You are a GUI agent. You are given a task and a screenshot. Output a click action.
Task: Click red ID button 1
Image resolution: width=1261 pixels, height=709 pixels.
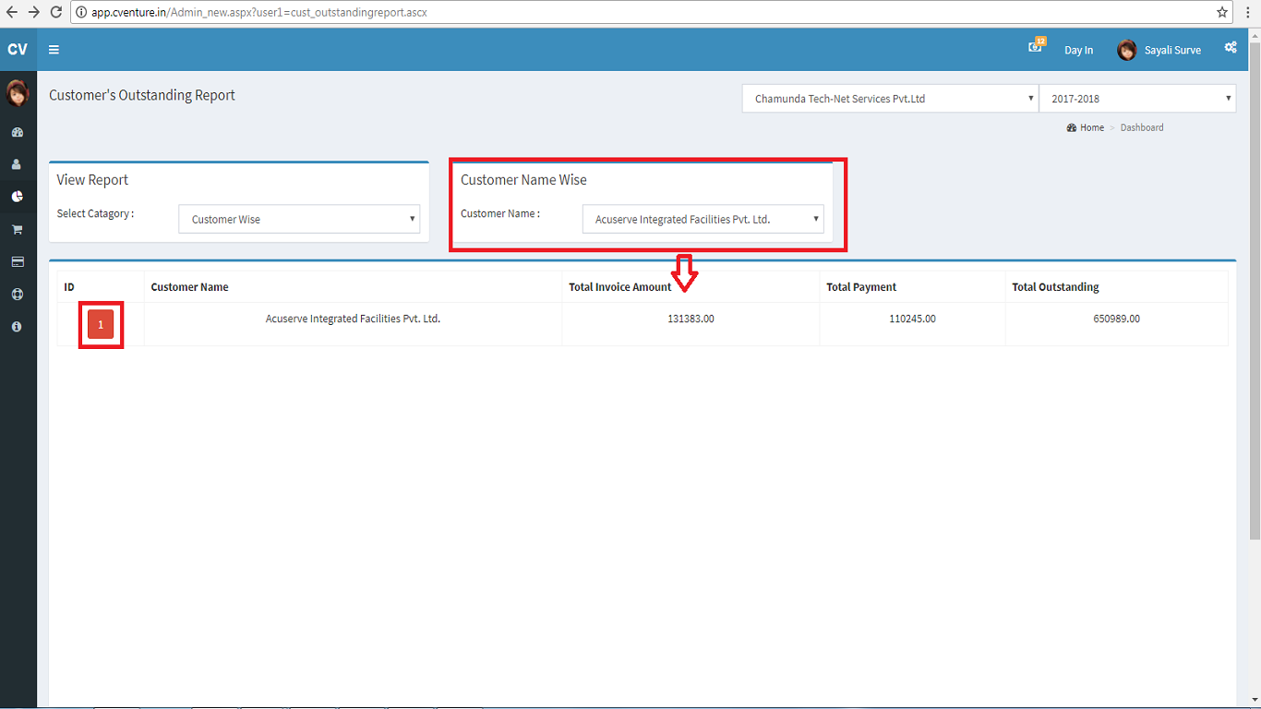[x=101, y=324]
